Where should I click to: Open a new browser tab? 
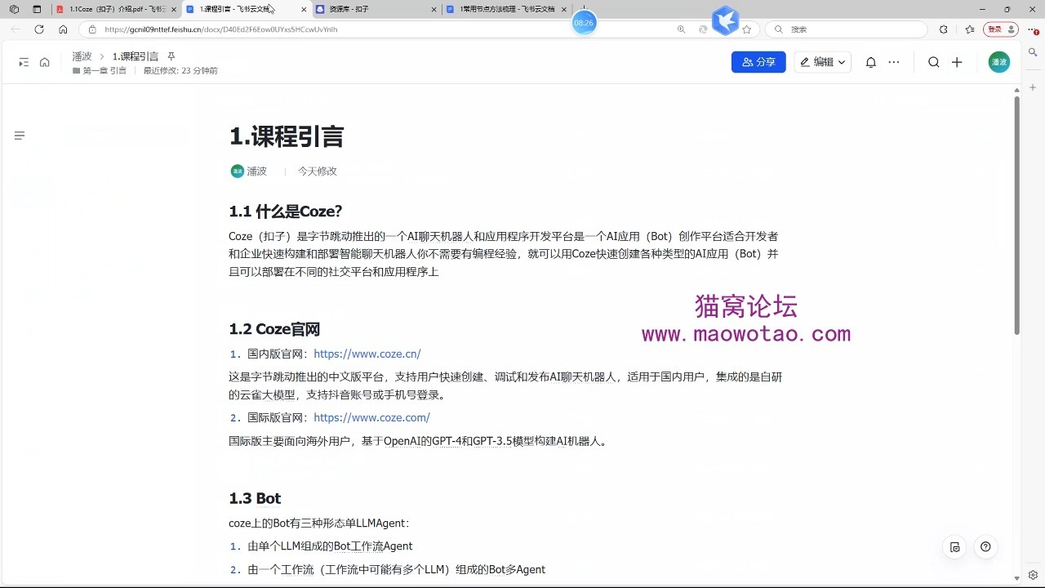pyautogui.click(x=584, y=9)
